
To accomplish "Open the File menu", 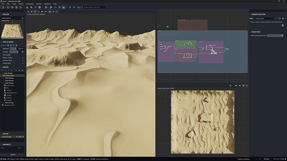I will tap(3, 4).
